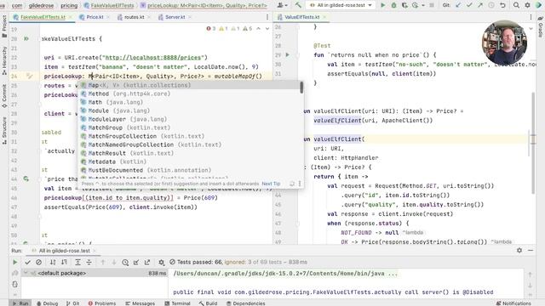Hide the Run tool window
Viewport: 545px width, 306px height.
click(531, 250)
